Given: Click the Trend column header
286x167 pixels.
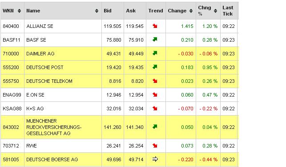Looking at the screenshot, I should 156,11.
